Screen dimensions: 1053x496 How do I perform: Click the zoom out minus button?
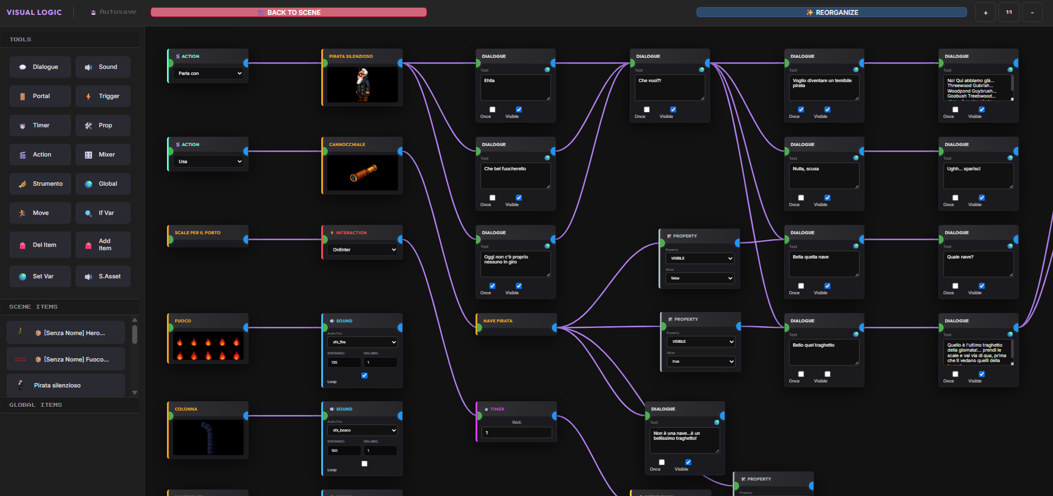coord(1033,12)
